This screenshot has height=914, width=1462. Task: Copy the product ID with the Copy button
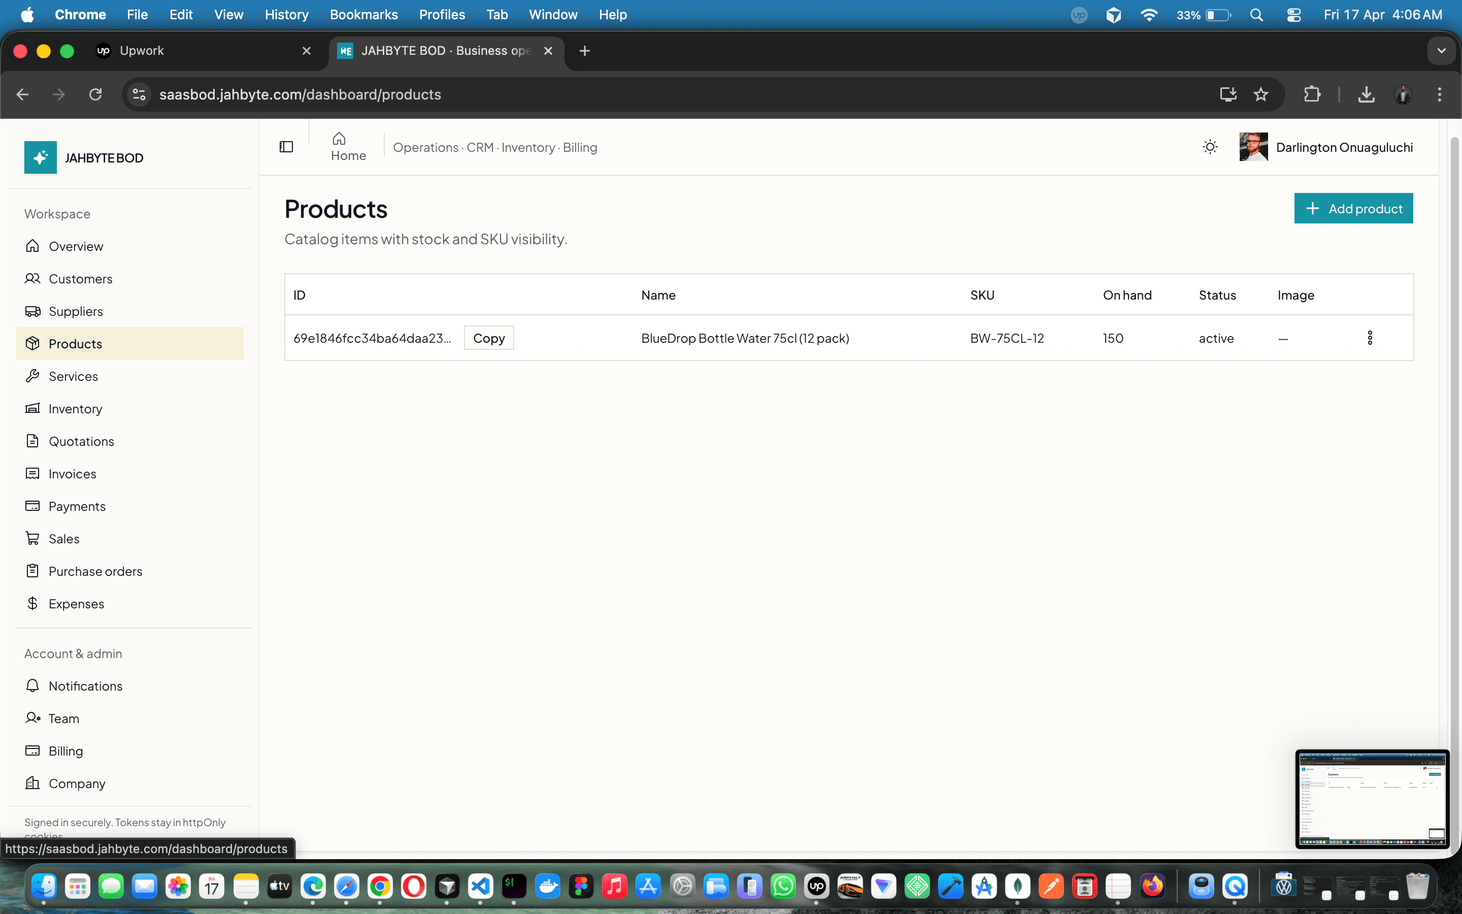pyautogui.click(x=489, y=337)
